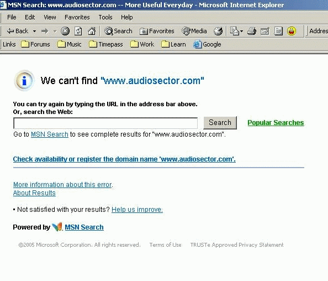Viewport: 328px width, 281px height.
Task: Click the Back toolbar button
Action: click(x=17, y=31)
